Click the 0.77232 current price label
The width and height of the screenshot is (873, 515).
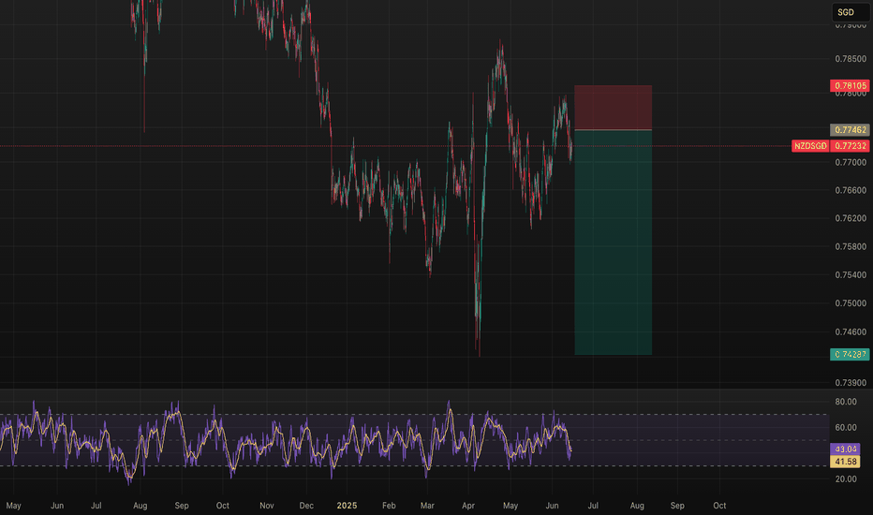(x=850, y=146)
